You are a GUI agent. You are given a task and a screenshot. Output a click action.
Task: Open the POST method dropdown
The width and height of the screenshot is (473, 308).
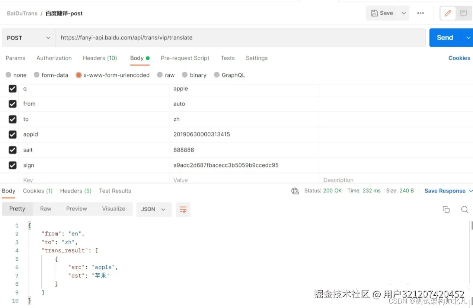pos(29,38)
